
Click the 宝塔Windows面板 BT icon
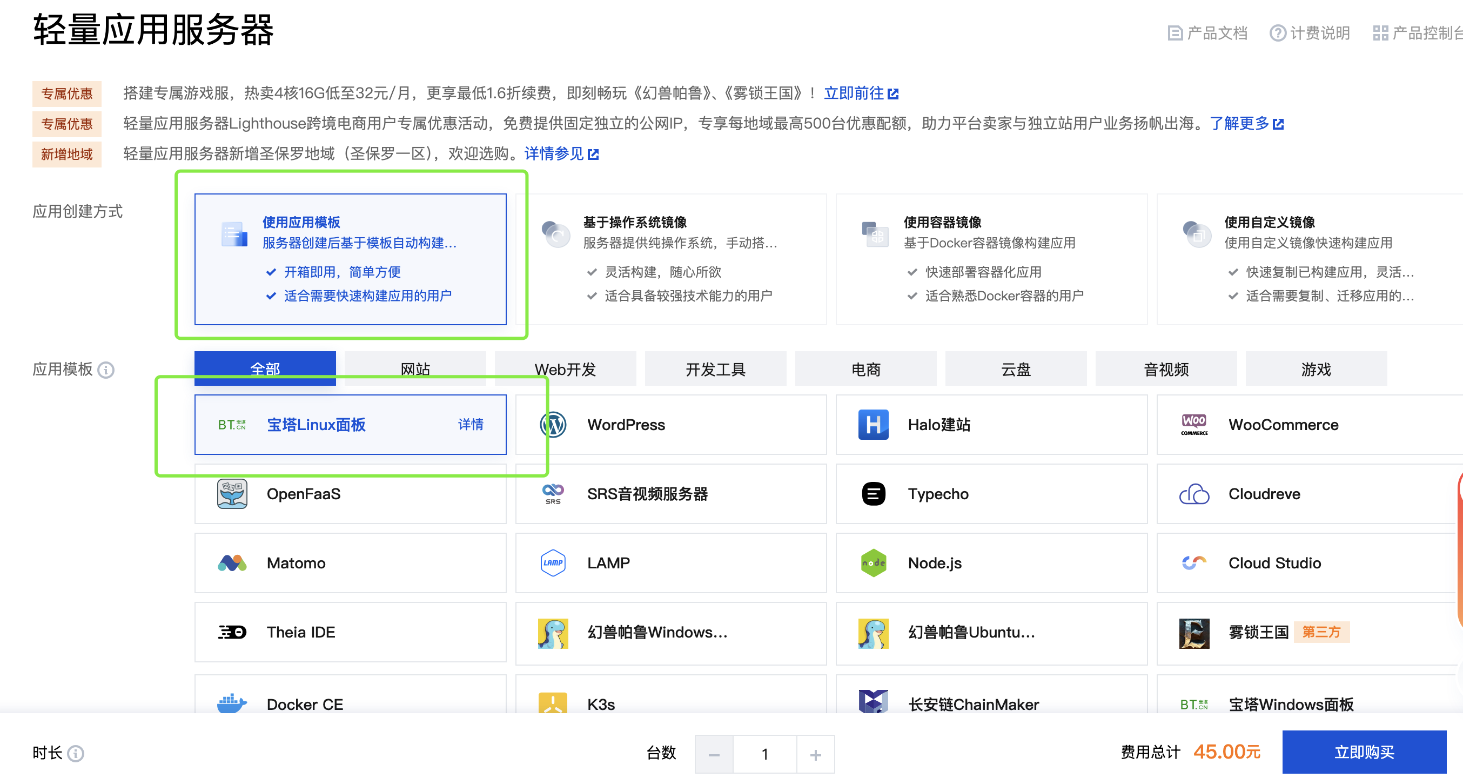pyautogui.click(x=1194, y=704)
